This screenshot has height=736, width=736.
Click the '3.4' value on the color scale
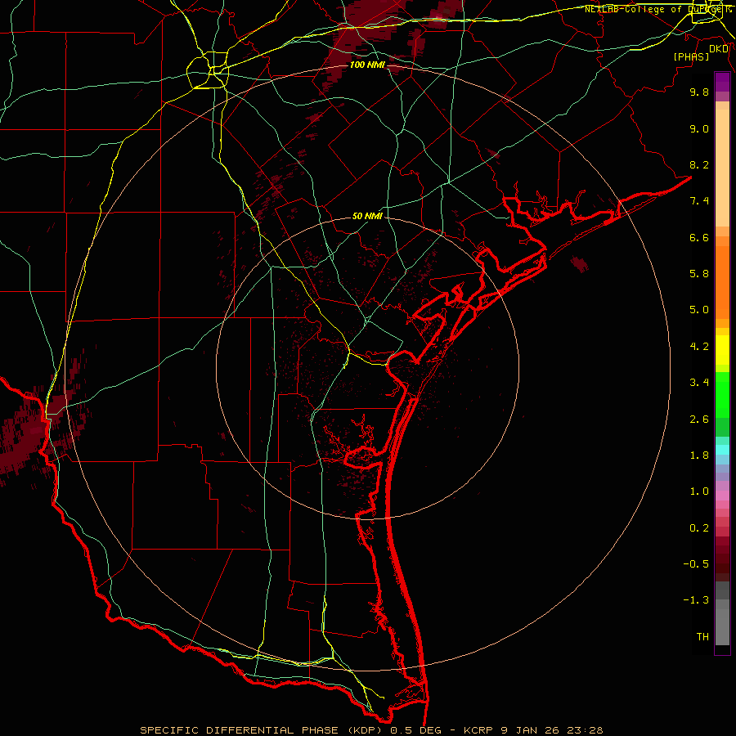699,383
